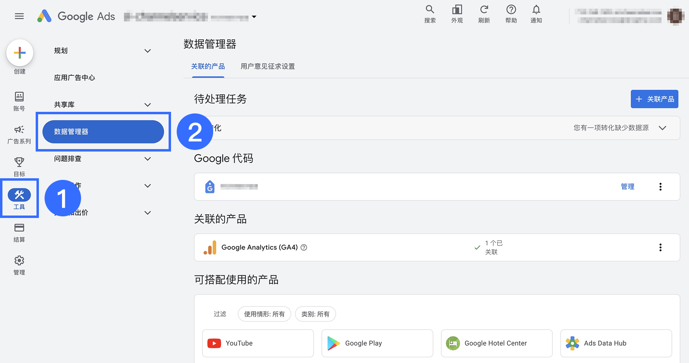The height and width of the screenshot is (363, 689).
Task: Expand the pending conversion task row
Action: [662, 128]
